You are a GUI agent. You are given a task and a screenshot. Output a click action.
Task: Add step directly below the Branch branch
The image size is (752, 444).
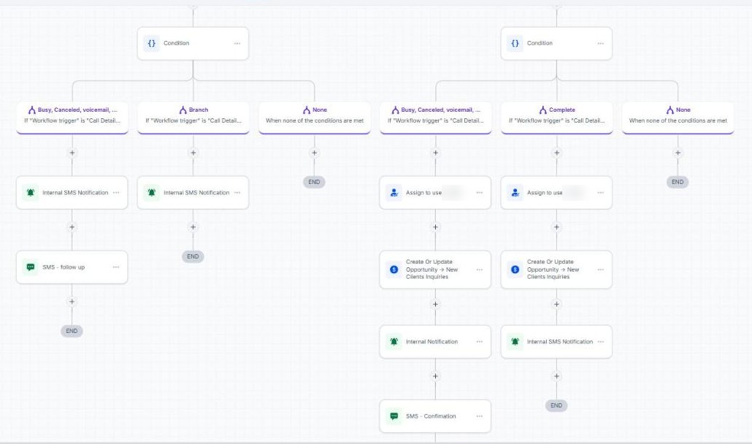(193, 153)
